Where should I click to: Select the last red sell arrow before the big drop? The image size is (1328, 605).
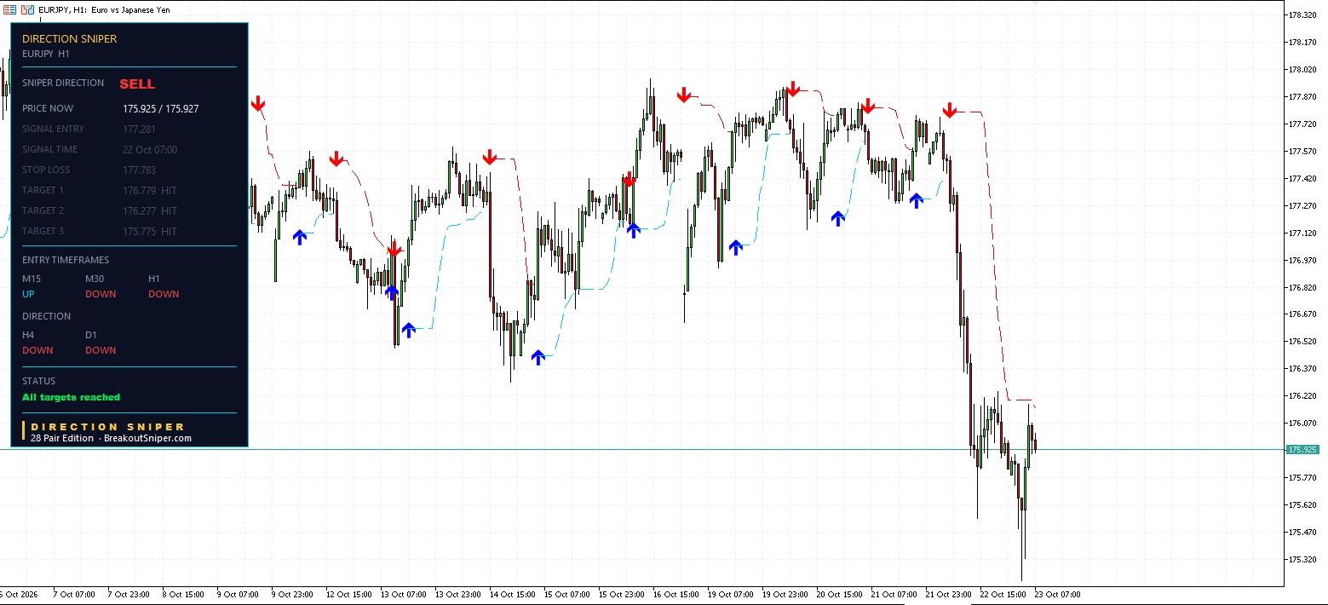point(950,110)
